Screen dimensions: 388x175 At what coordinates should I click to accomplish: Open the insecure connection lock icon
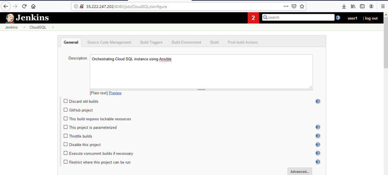pos(81,6)
